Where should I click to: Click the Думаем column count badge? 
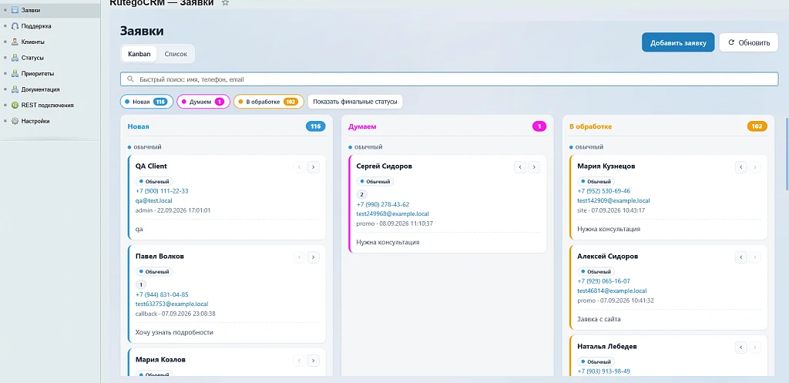click(x=539, y=126)
